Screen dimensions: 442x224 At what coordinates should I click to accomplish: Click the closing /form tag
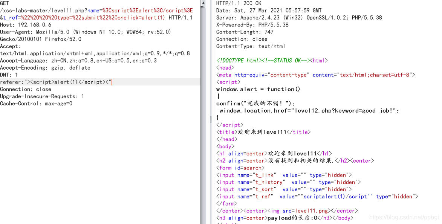tap(226, 203)
